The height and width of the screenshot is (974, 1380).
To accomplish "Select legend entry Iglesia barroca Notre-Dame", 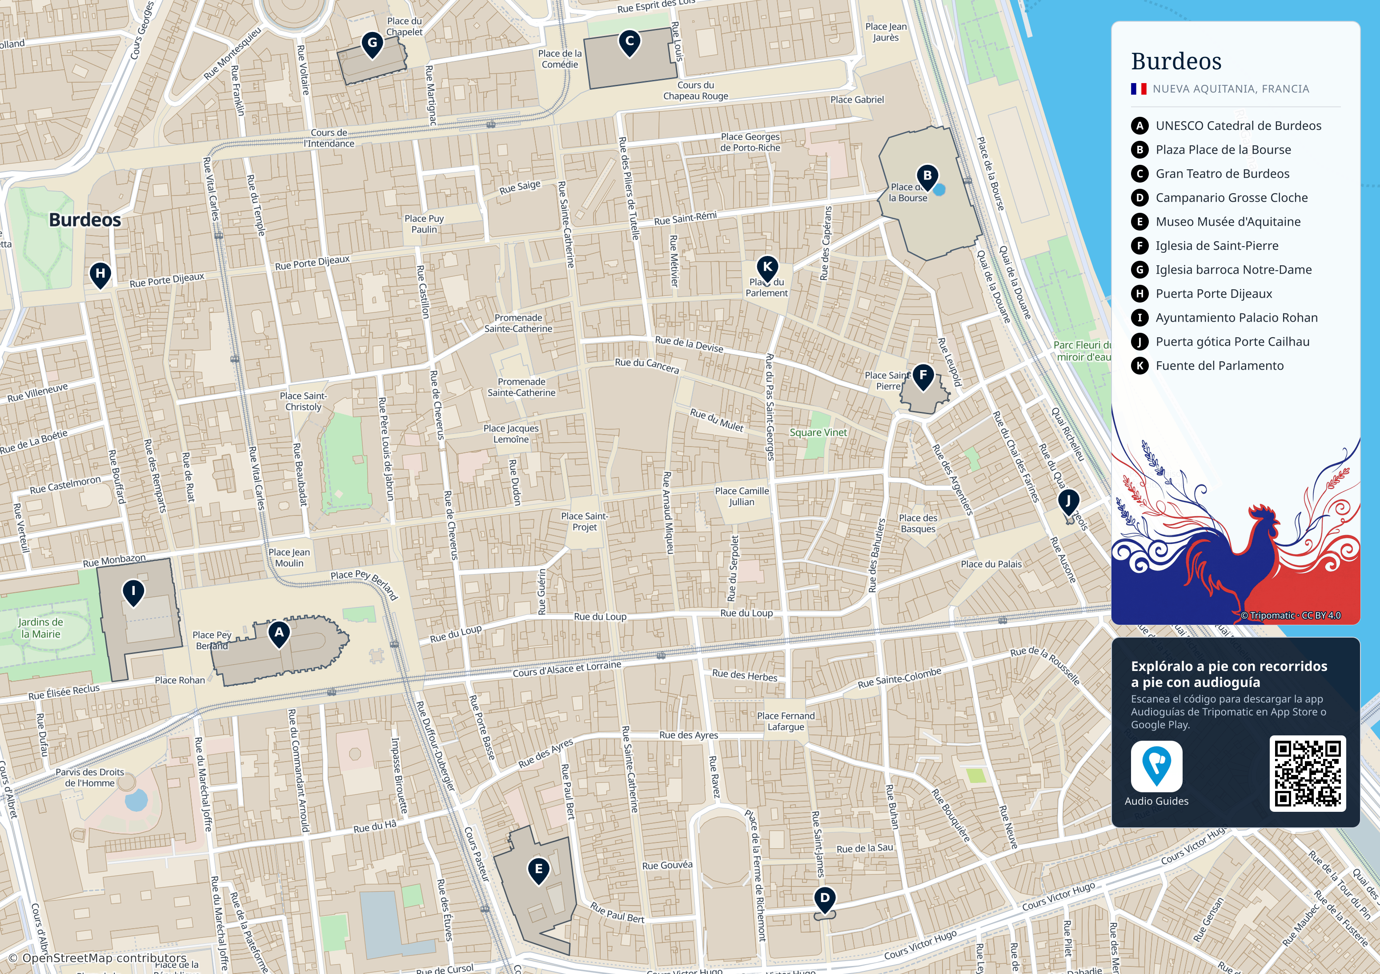I will pyautogui.click(x=1222, y=270).
